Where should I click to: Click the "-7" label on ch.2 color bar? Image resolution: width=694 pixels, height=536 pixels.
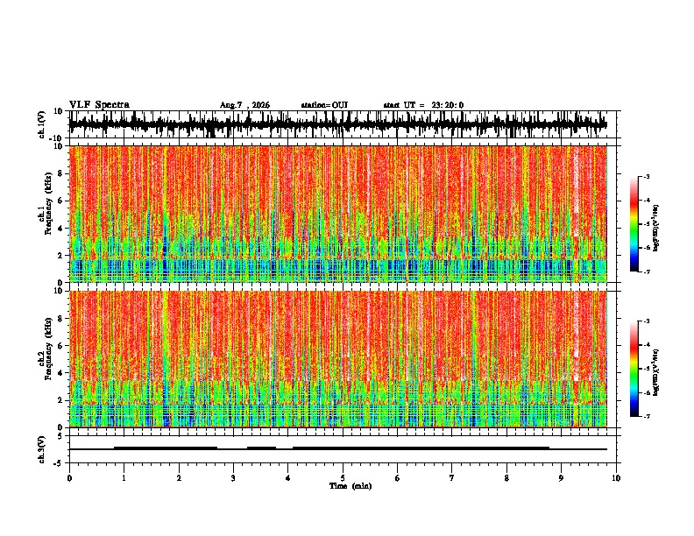[647, 416]
